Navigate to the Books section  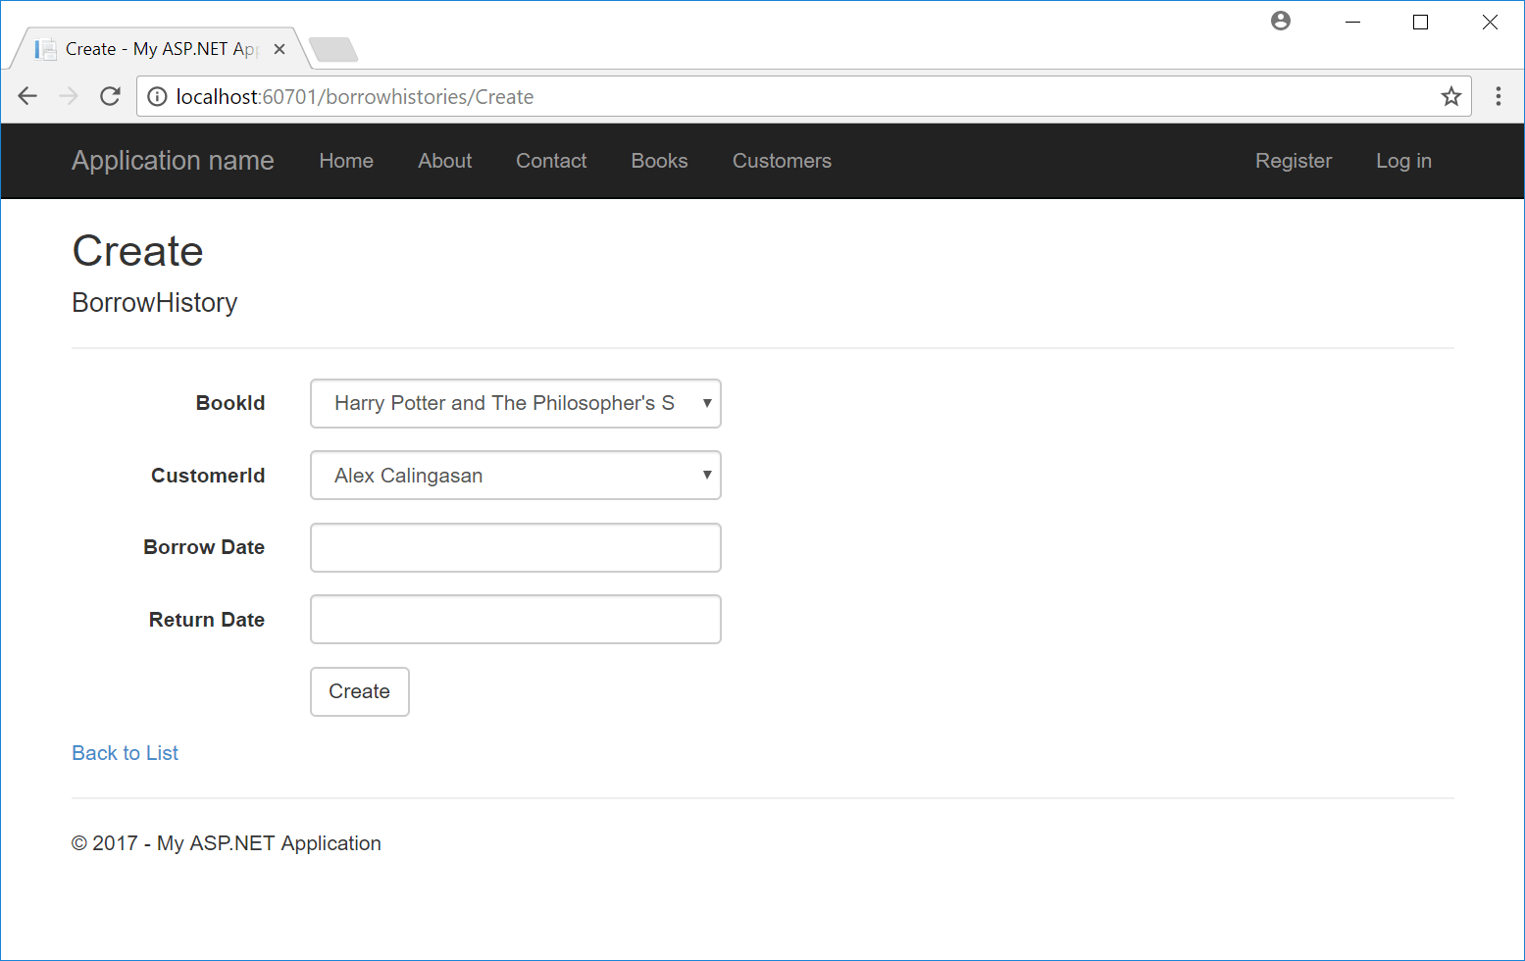point(659,161)
